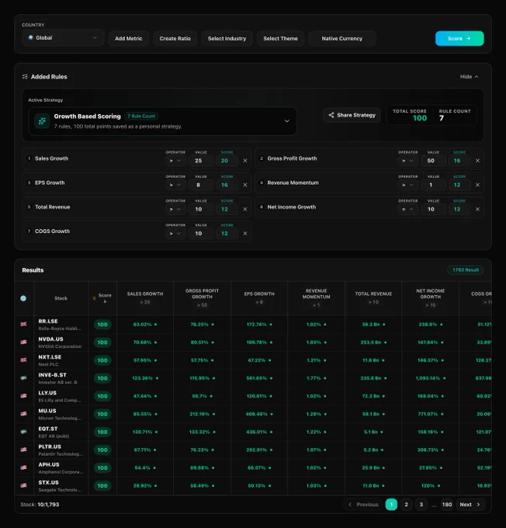The image size is (506, 528).
Task: Click the 100 score badge for INVE-B.ST
Action: click(x=102, y=378)
